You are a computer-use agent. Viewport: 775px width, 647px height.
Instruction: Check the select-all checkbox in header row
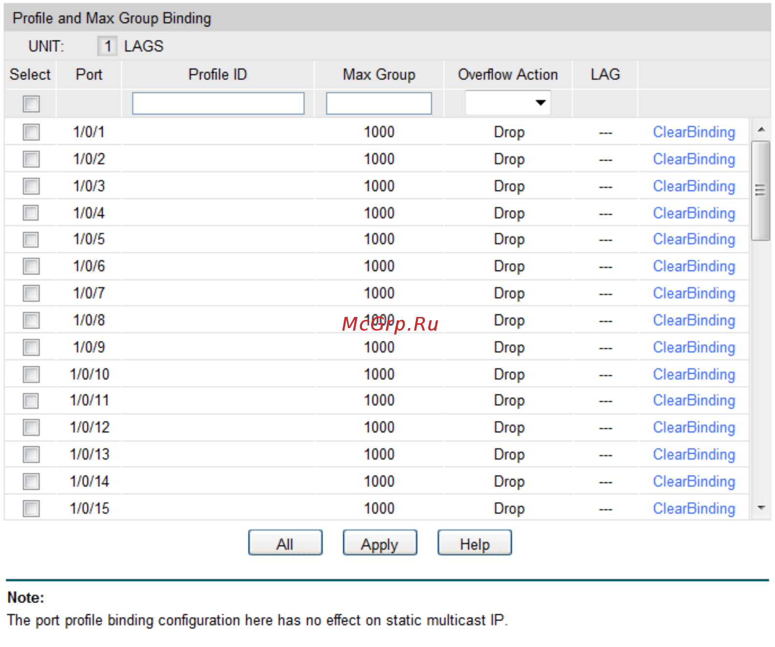(x=31, y=104)
